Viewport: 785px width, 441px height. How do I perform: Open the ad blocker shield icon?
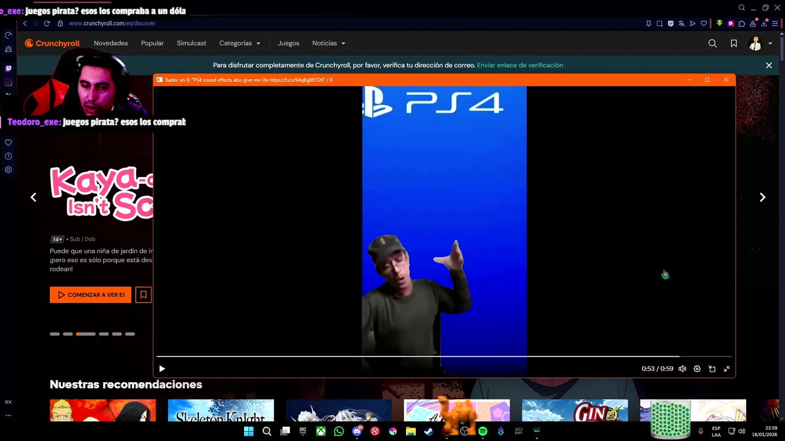click(x=670, y=23)
